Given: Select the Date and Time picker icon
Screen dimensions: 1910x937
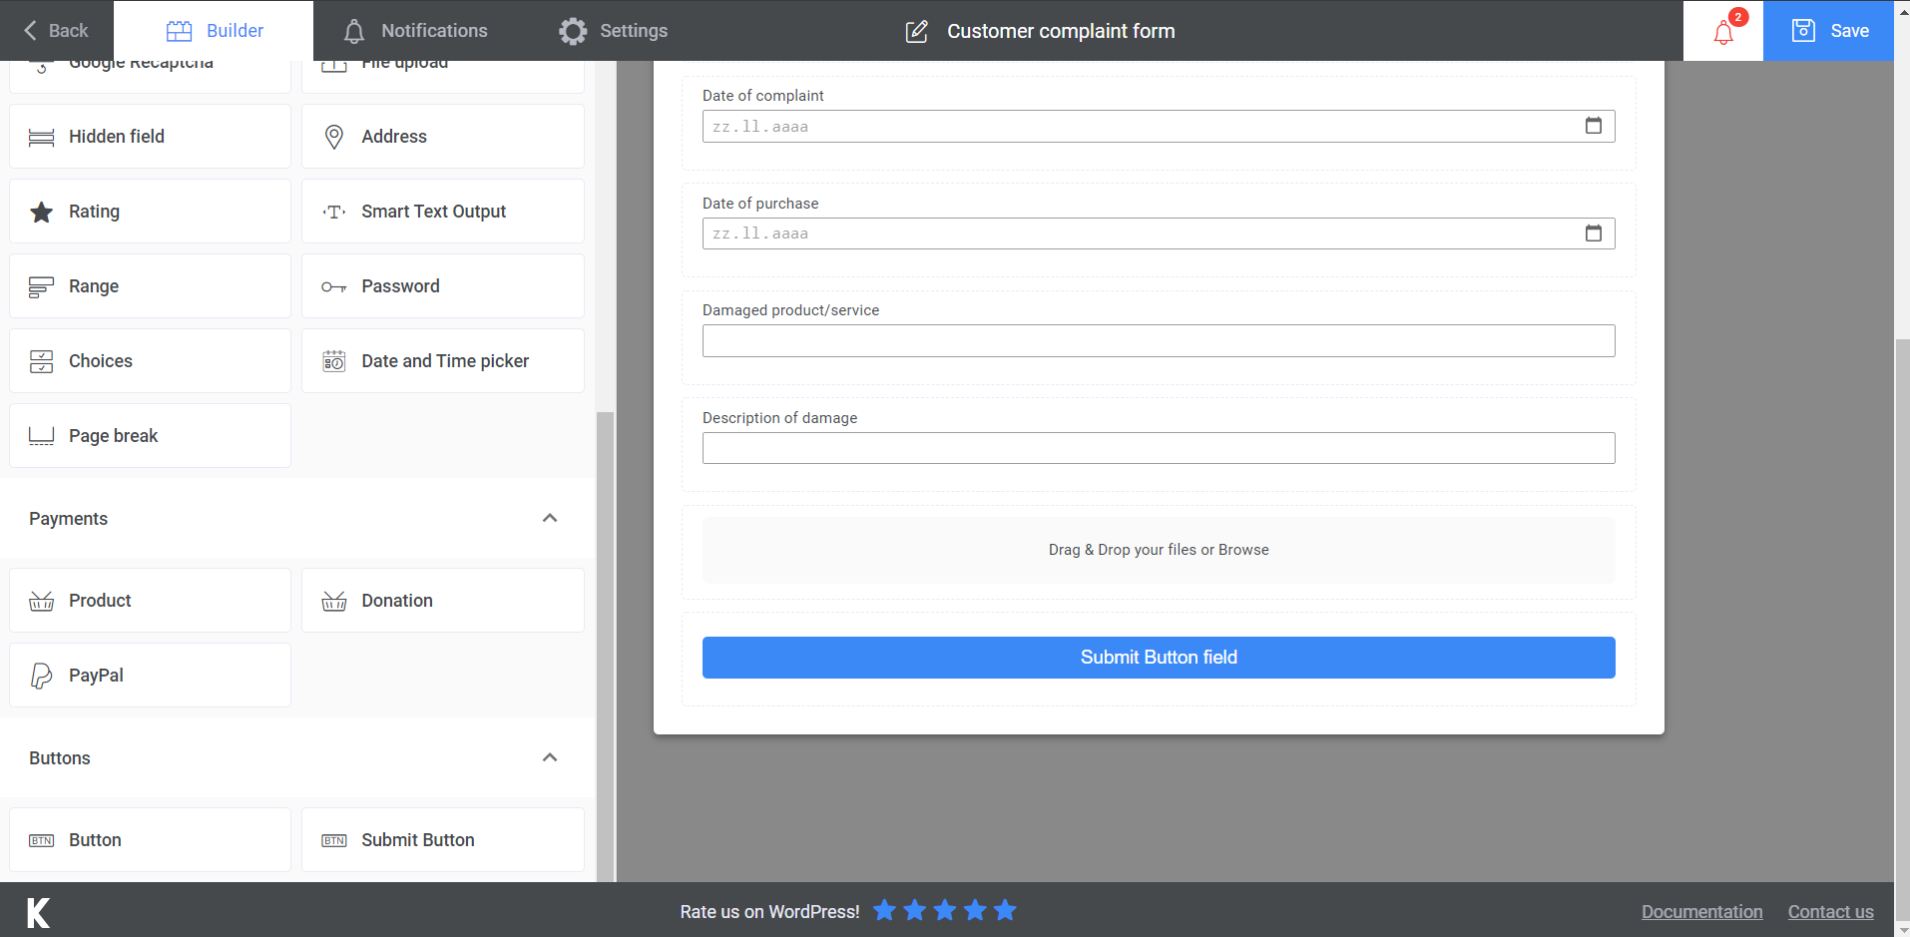Looking at the screenshot, I should click(x=334, y=360).
